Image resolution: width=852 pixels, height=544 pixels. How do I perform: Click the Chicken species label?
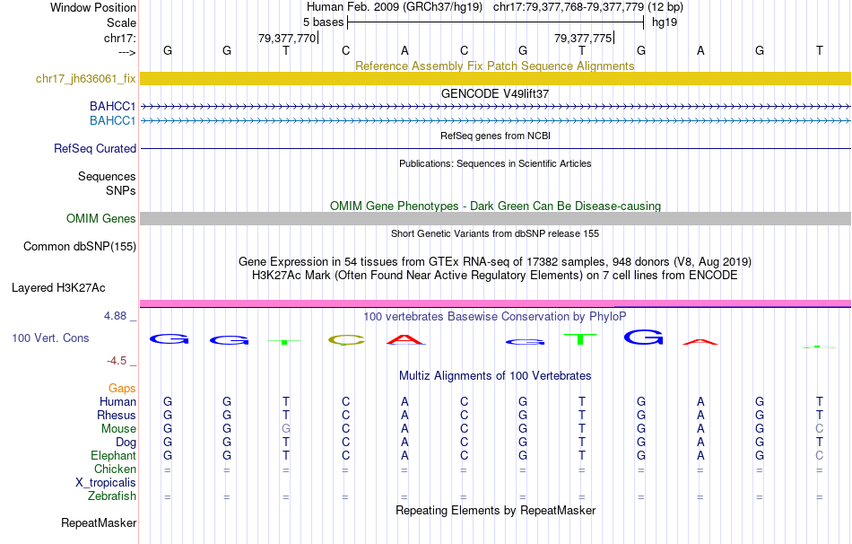pos(115,469)
